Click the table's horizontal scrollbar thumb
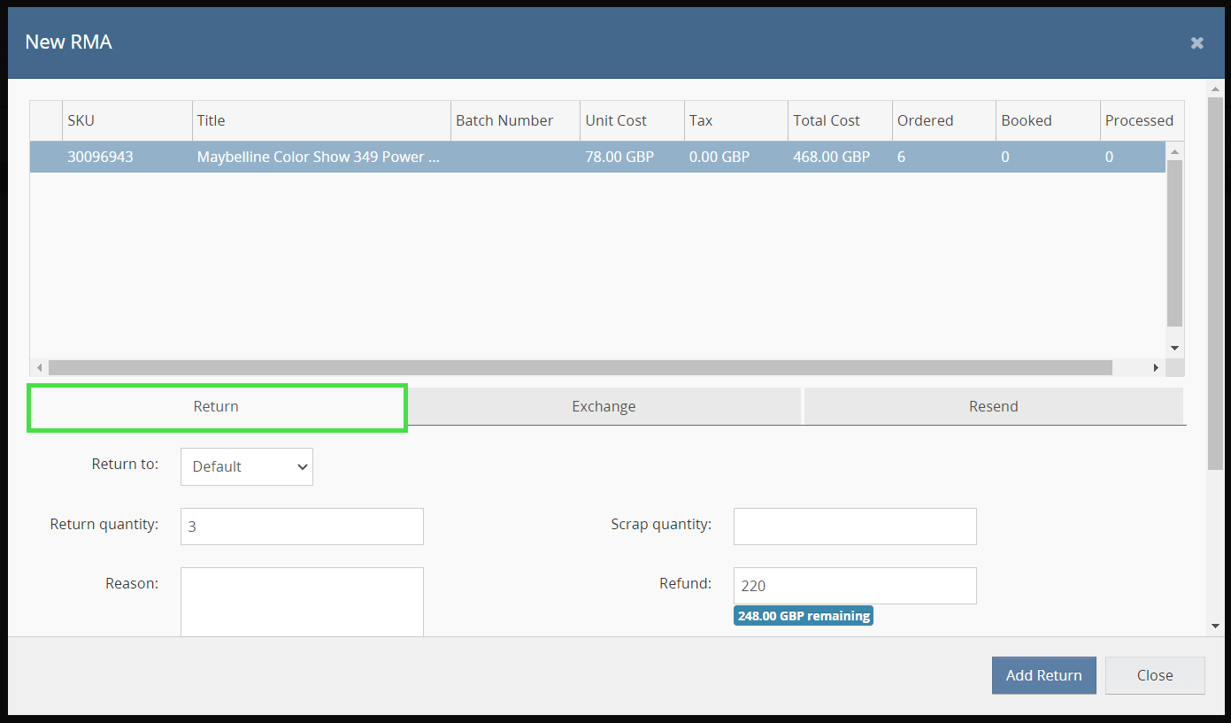Image resolution: width=1231 pixels, height=723 pixels. coord(580,367)
